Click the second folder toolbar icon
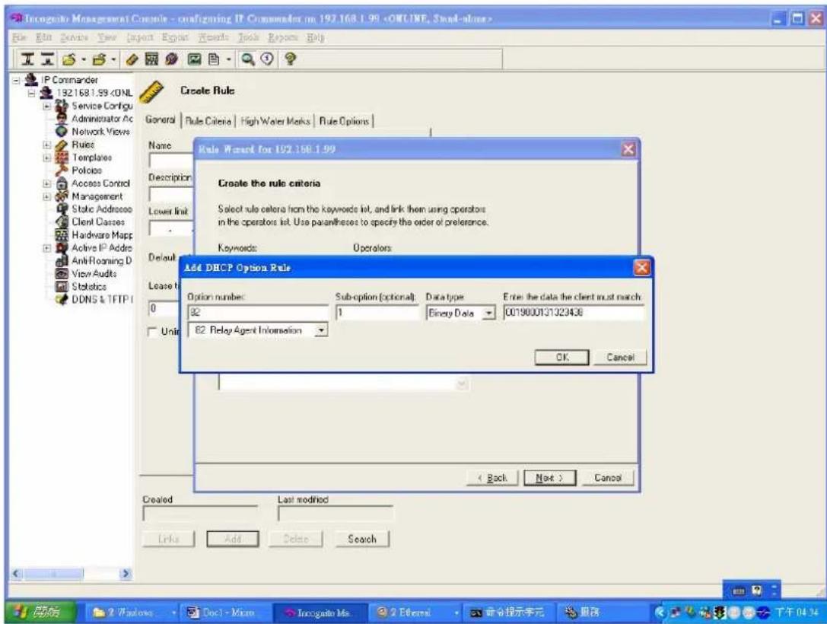 point(99,59)
